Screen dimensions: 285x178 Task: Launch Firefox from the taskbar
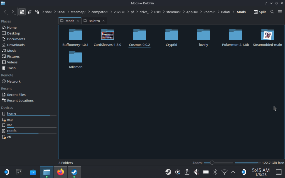60,172
